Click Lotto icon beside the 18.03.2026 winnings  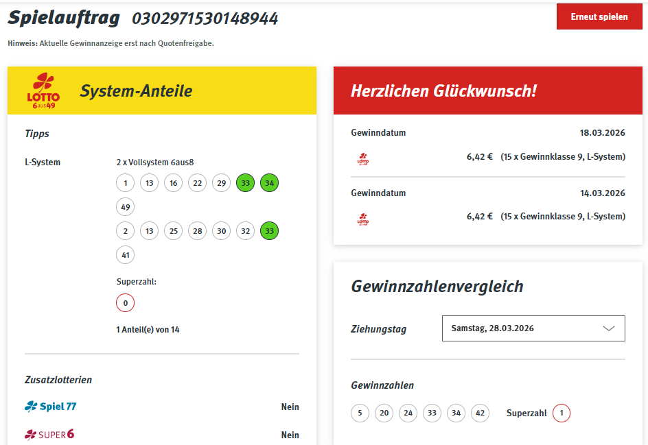click(x=363, y=159)
